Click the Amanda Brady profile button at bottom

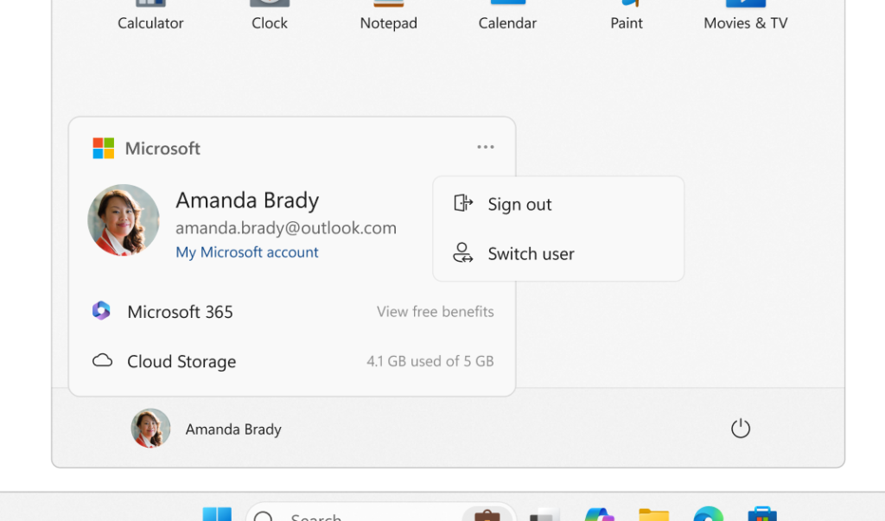(x=207, y=429)
